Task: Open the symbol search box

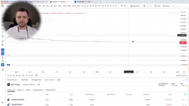Action: pyautogui.click(x=9, y=6)
